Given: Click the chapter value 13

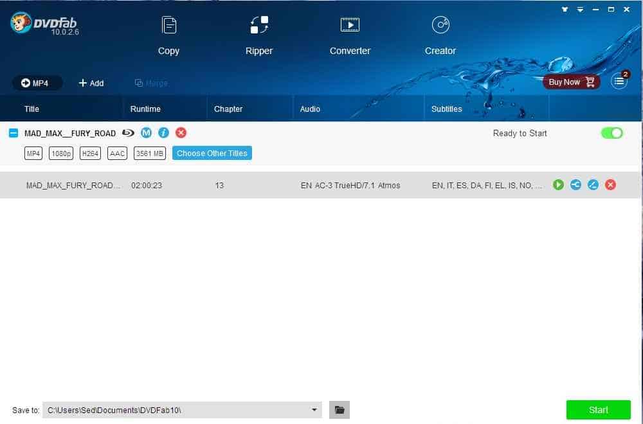Looking at the screenshot, I should pyautogui.click(x=219, y=185).
